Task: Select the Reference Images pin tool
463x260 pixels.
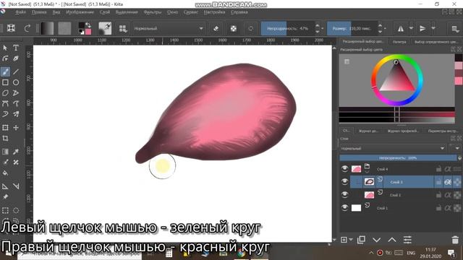Action: (x=5, y=197)
